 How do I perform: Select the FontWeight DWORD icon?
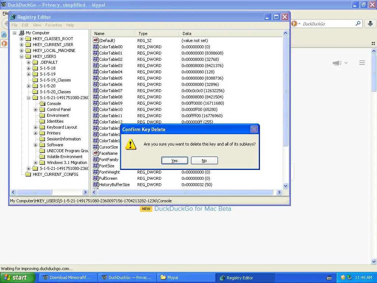(96, 172)
